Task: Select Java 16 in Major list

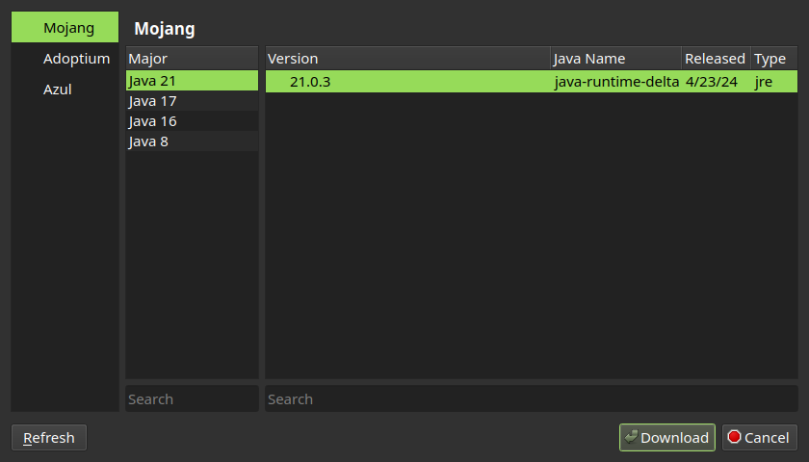Action: 192,121
